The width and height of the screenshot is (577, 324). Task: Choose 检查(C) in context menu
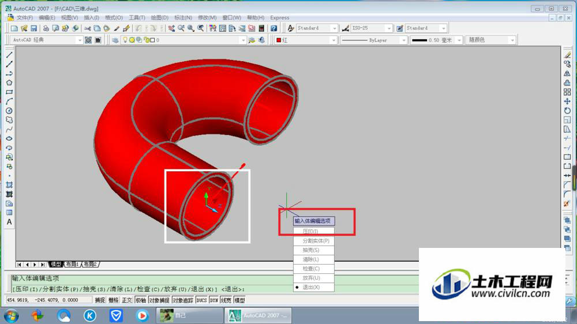314,269
